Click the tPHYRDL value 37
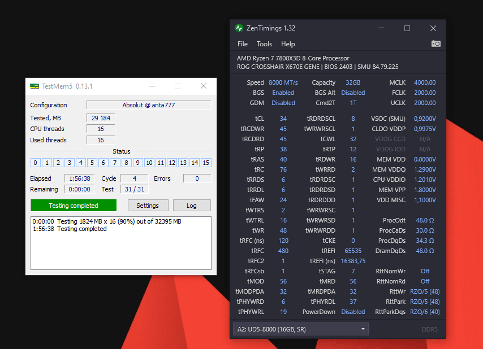This screenshot has width=483, height=349. coord(353,302)
